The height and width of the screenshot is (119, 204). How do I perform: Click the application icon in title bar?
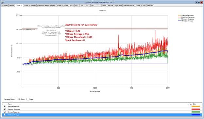[x=2, y=3]
